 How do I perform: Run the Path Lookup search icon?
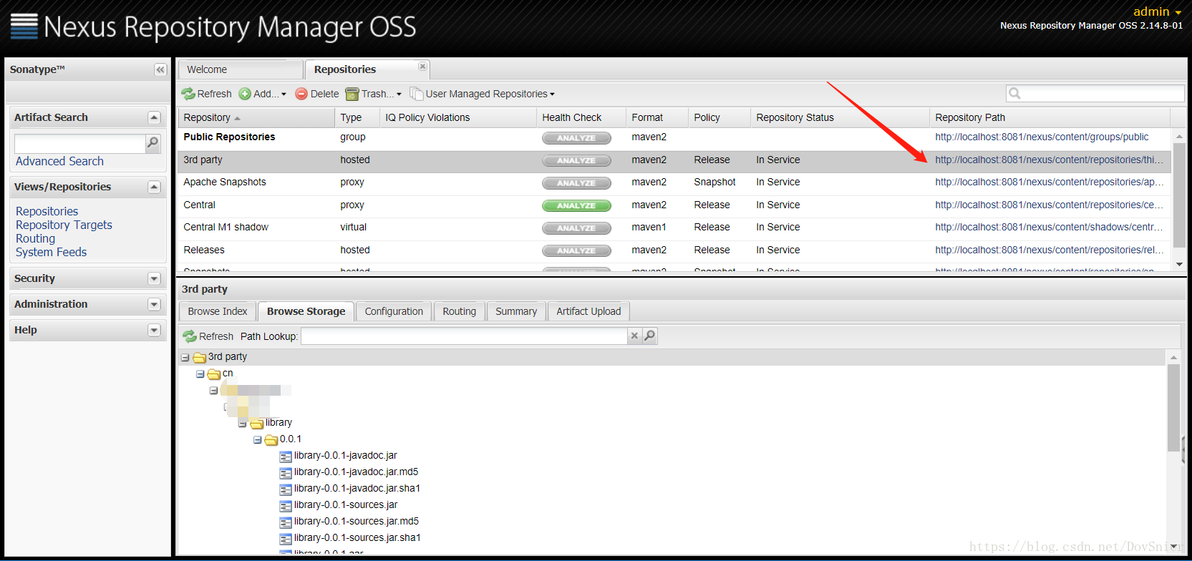[649, 336]
